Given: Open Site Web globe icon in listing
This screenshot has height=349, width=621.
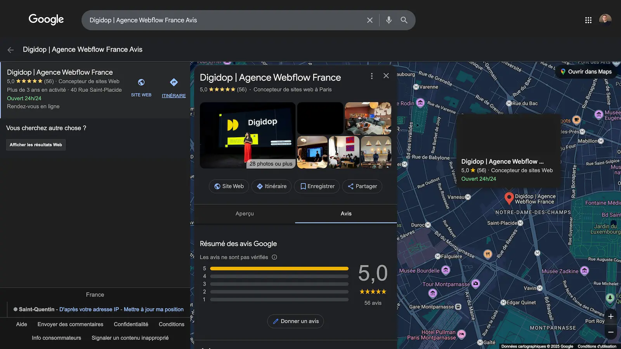Looking at the screenshot, I should tap(141, 82).
